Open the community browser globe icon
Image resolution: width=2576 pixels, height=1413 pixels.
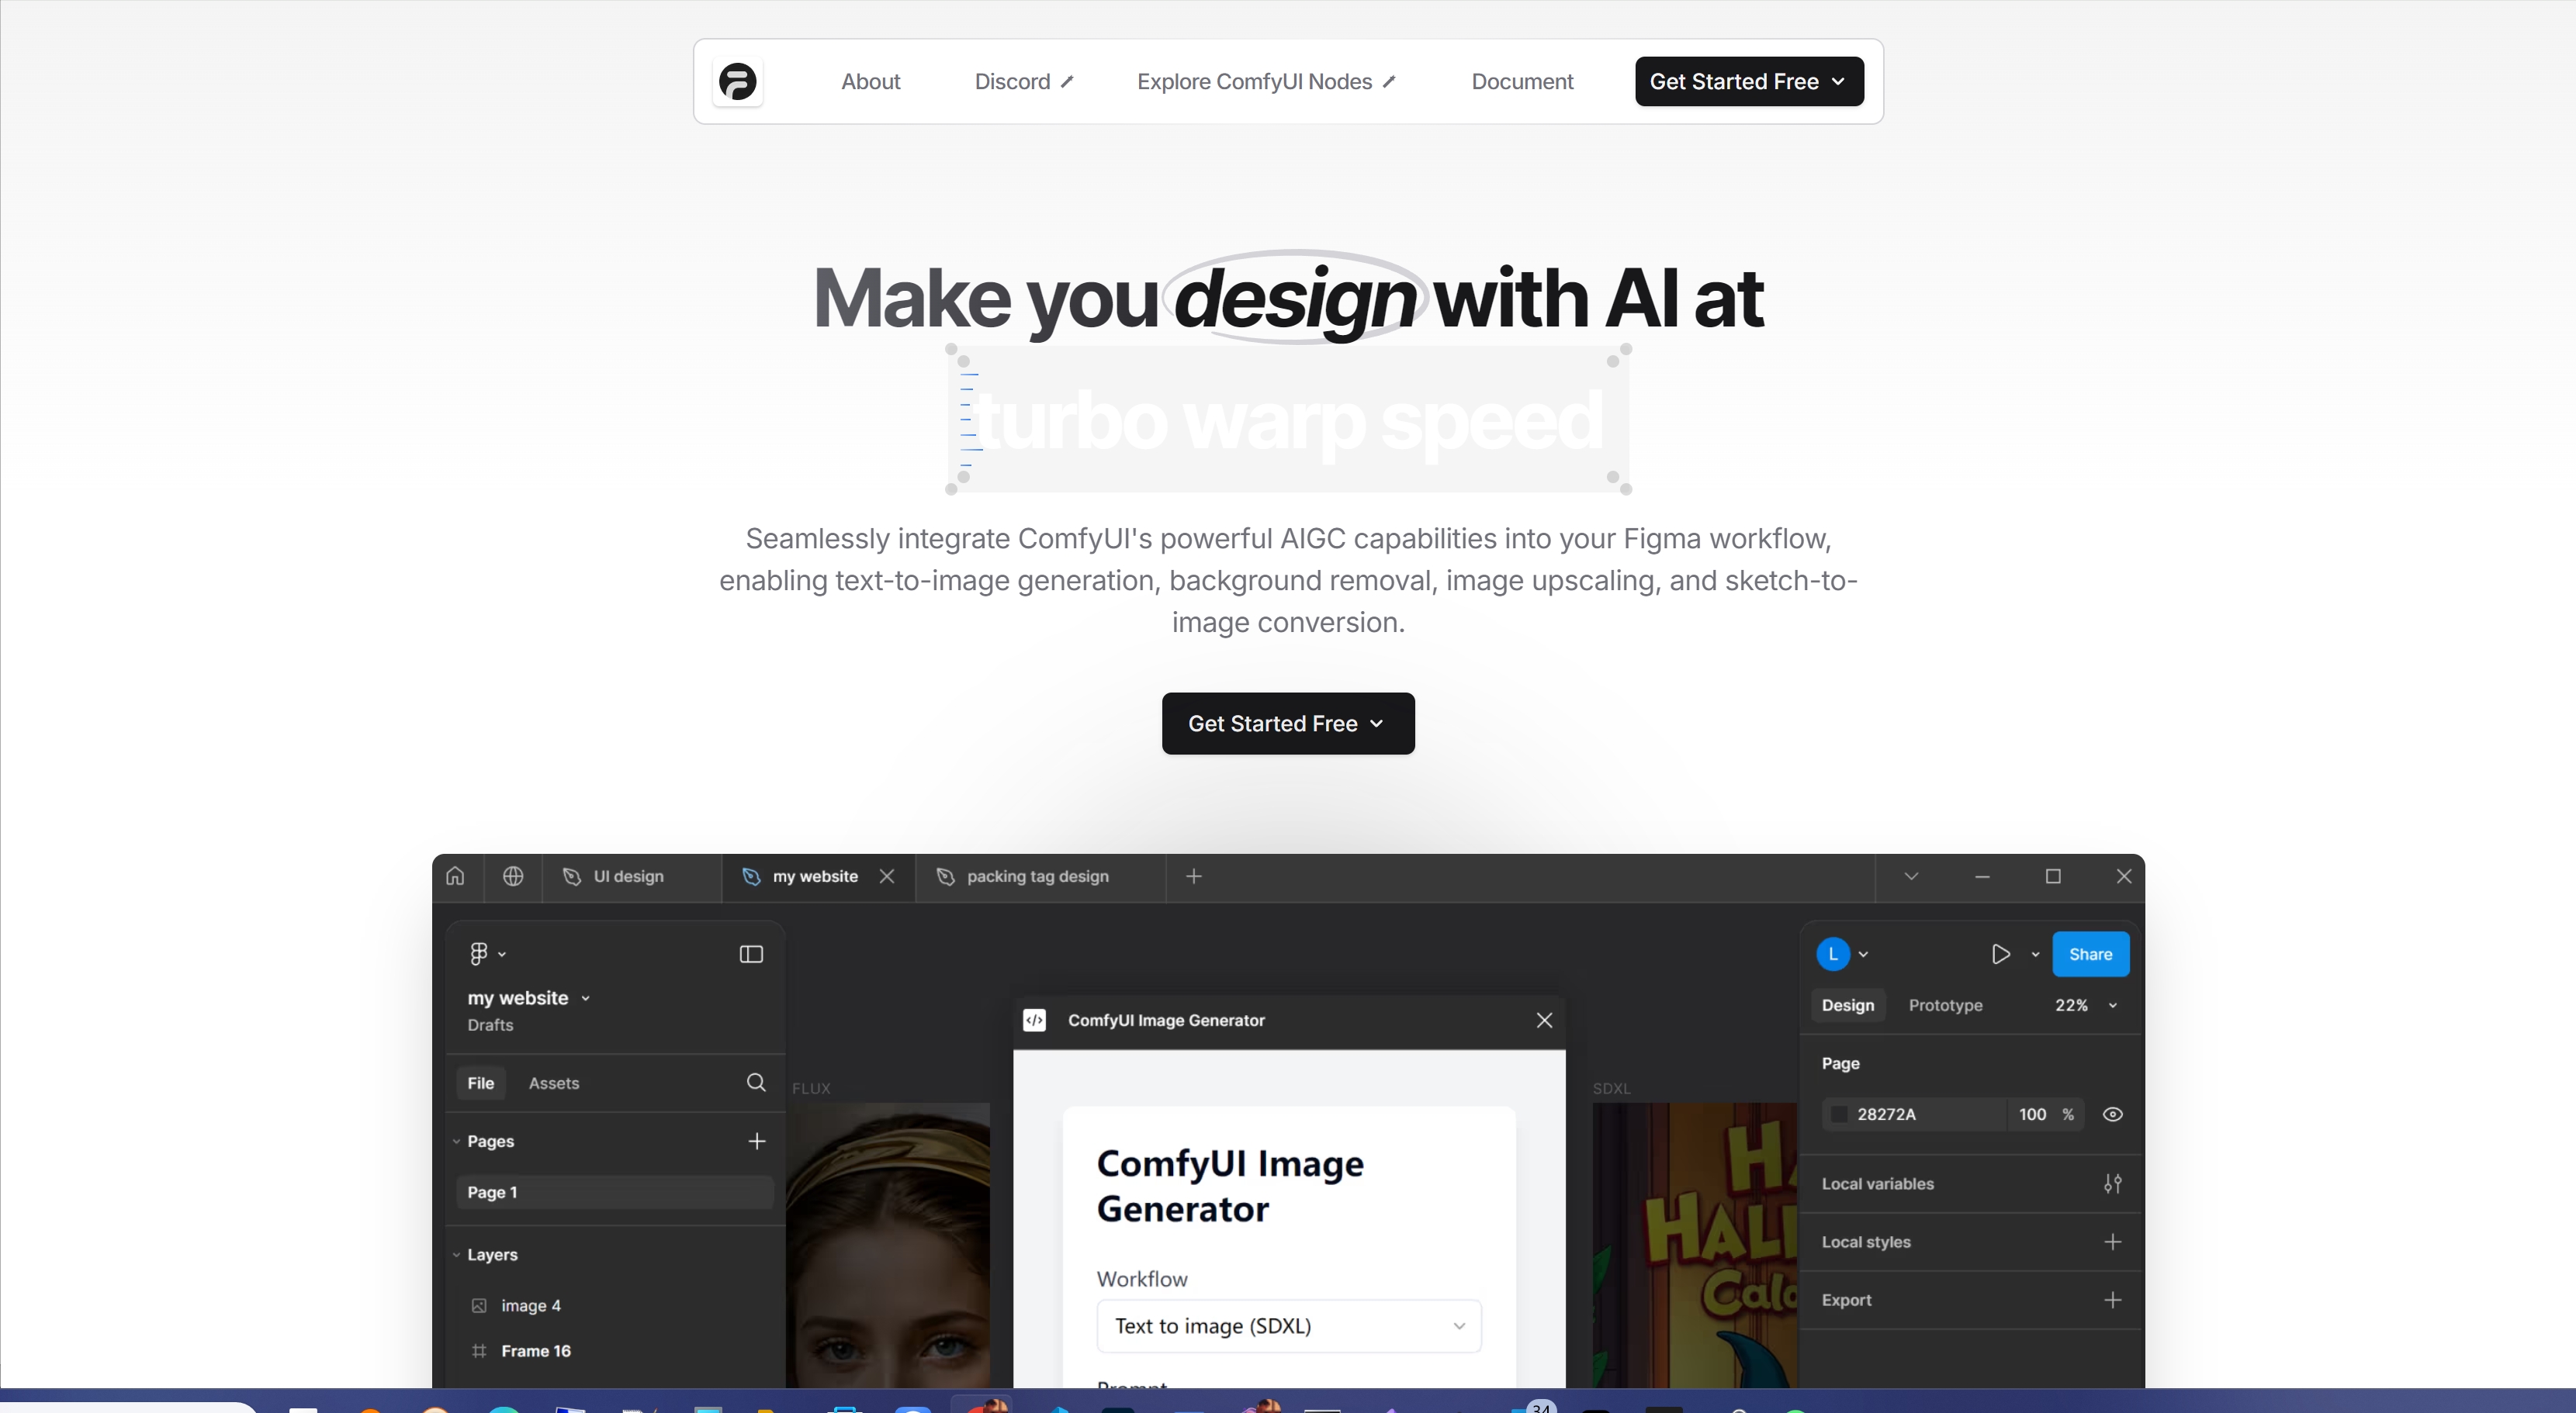(x=513, y=876)
